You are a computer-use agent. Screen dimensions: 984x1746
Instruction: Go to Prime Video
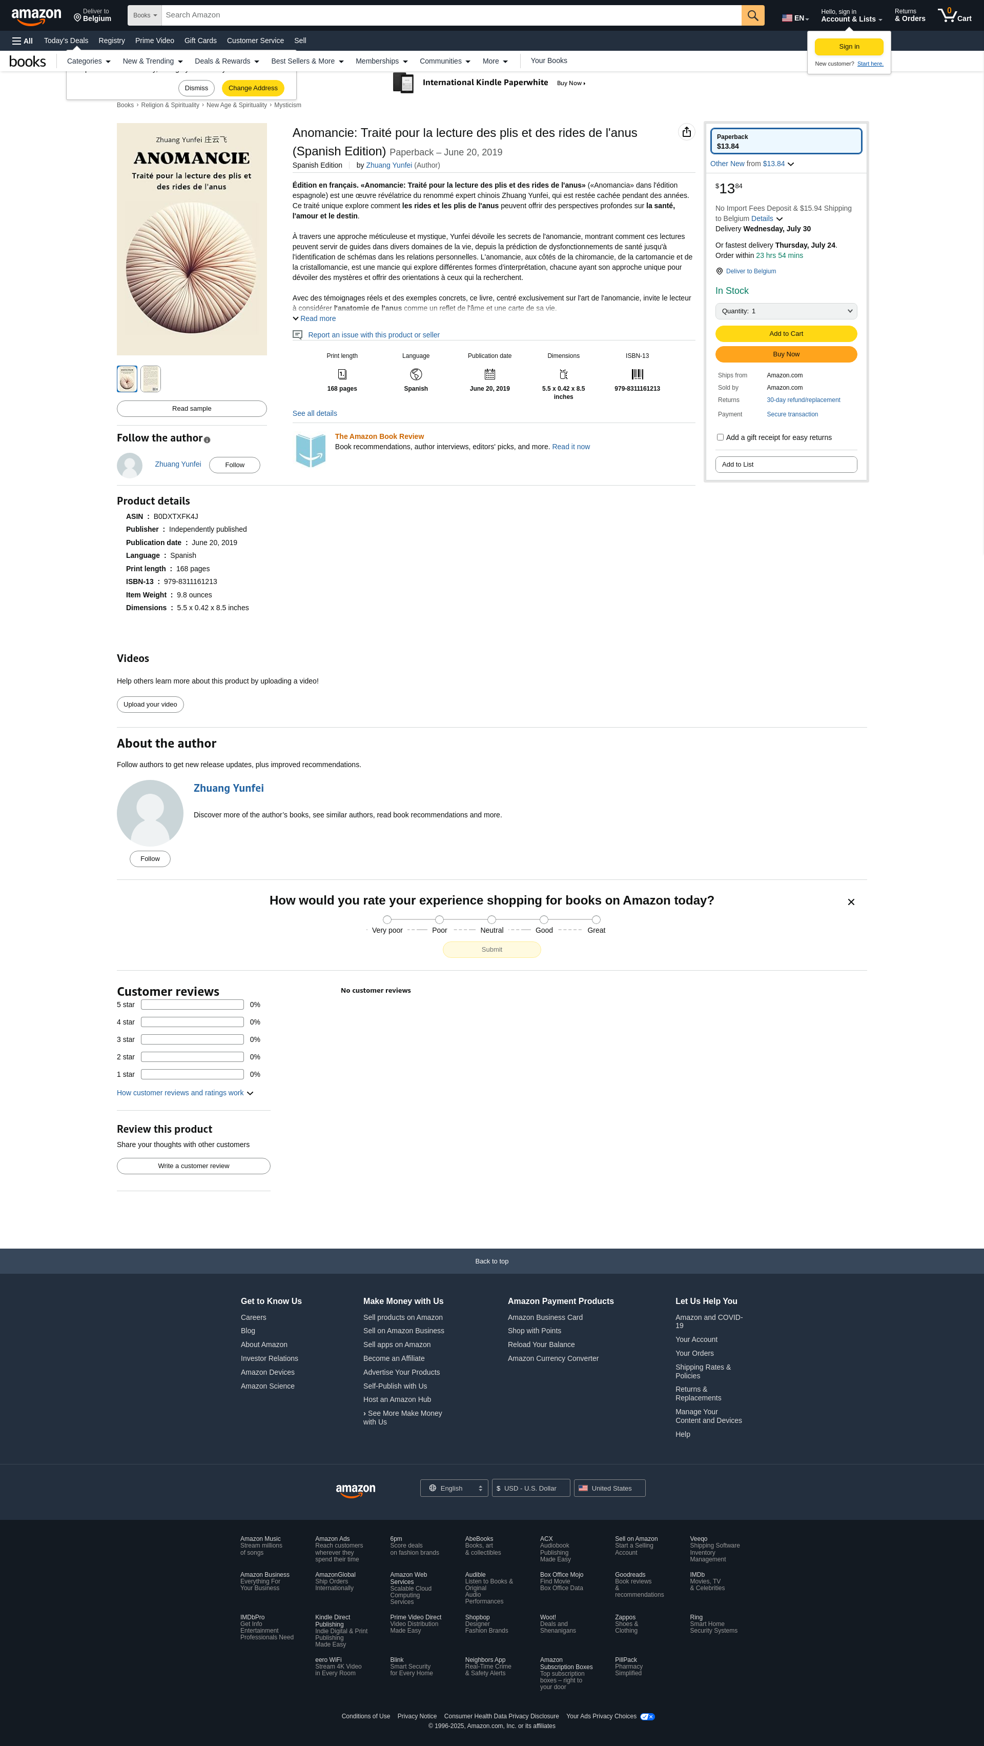(154, 41)
